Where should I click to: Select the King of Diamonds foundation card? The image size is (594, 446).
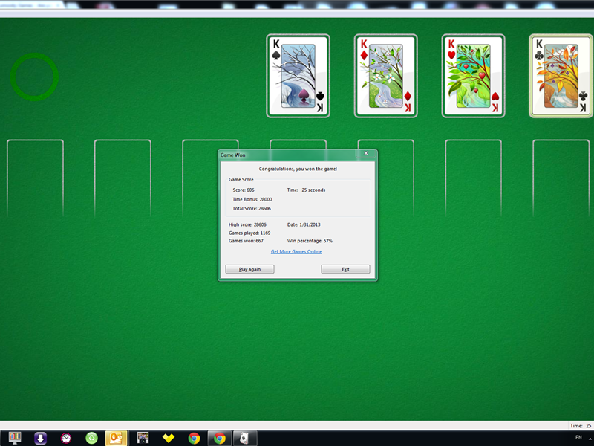click(x=385, y=76)
